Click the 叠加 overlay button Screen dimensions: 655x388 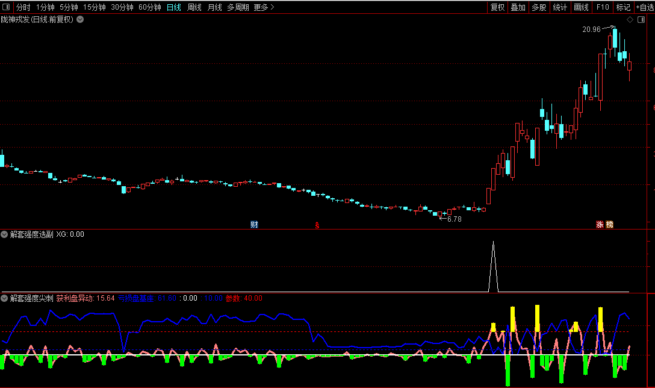518,7
